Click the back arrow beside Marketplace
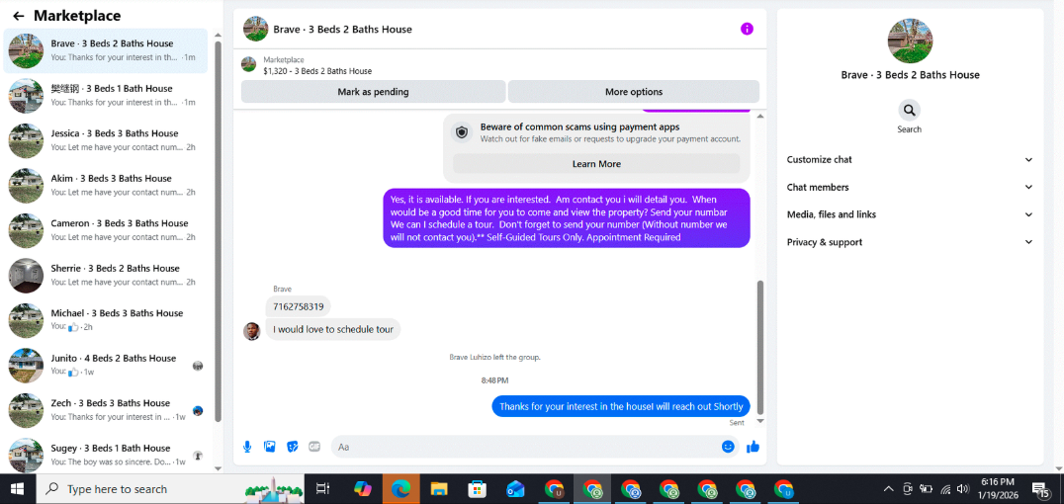 point(19,16)
